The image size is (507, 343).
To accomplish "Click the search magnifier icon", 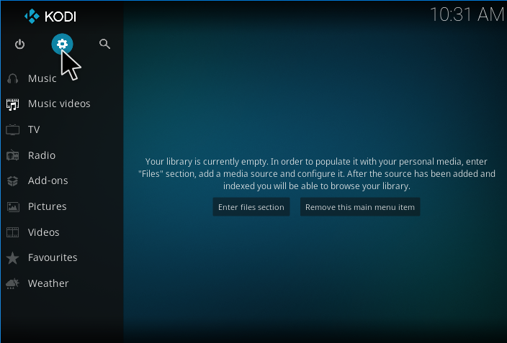I will (104, 44).
